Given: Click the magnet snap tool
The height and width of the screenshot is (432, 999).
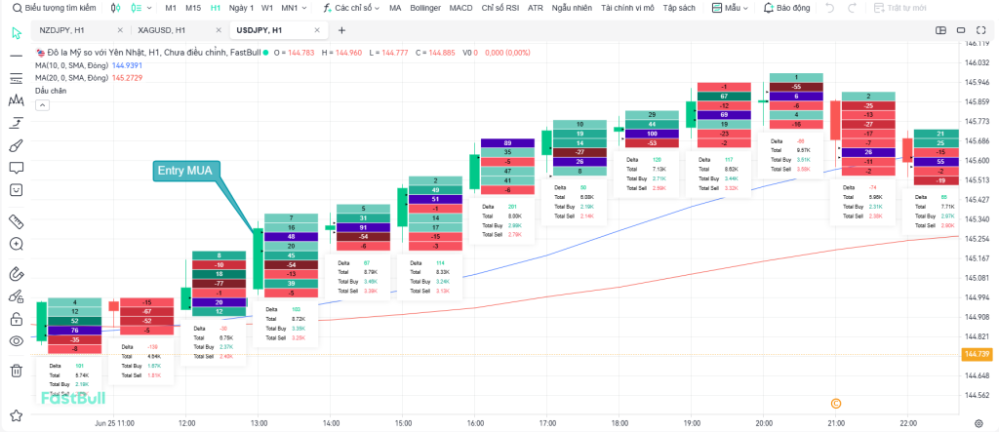Looking at the screenshot, I should pos(16,272).
